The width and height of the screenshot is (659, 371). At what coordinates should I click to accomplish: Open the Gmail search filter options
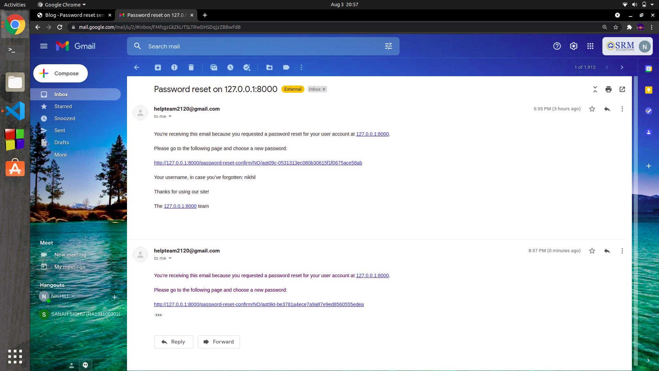coord(388,46)
